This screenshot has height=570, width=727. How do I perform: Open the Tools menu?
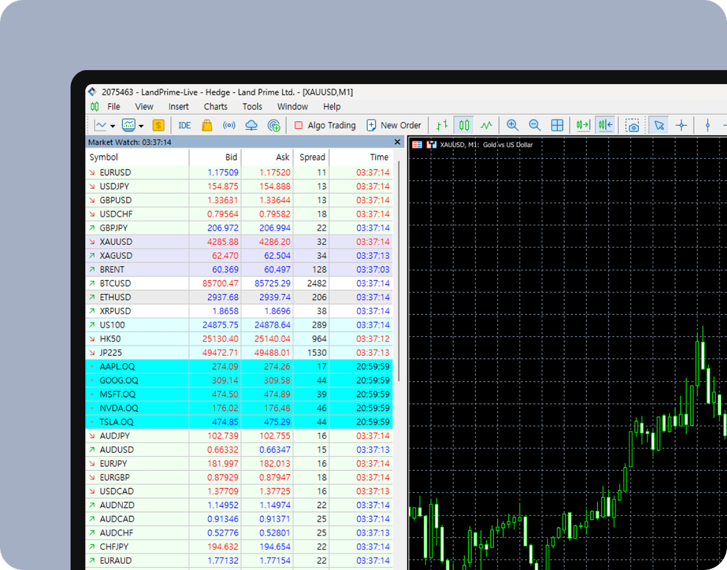coord(252,107)
